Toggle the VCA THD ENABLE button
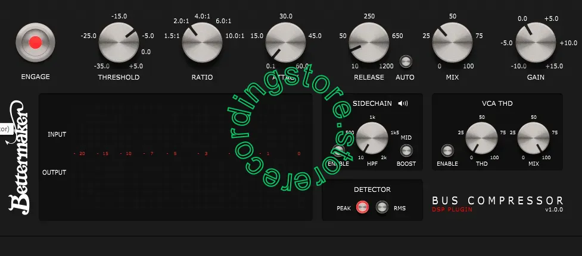The height and width of the screenshot is (256, 582). click(x=447, y=150)
